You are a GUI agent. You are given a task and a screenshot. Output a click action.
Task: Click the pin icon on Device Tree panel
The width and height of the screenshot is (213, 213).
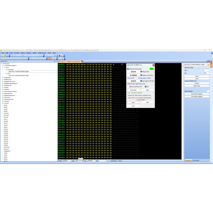pyautogui.click(x=55, y=61)
